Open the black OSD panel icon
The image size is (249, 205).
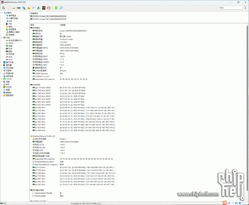click(x=44, y=8)
